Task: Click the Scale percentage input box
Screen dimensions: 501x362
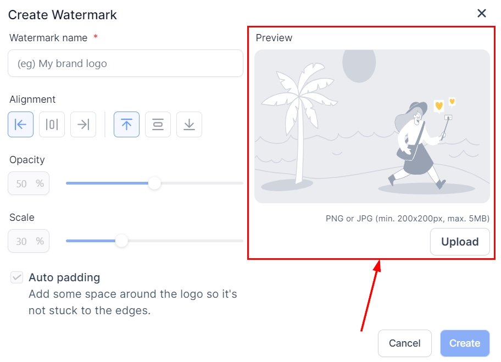Action: pyautogui.click(x=29, y=241)
